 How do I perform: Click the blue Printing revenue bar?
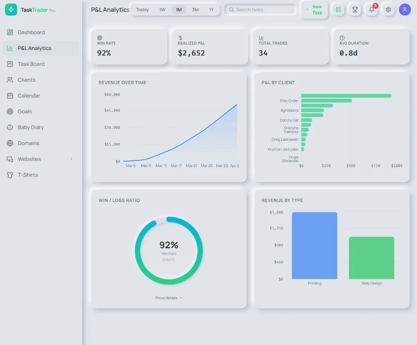click(x=314, y=246)
